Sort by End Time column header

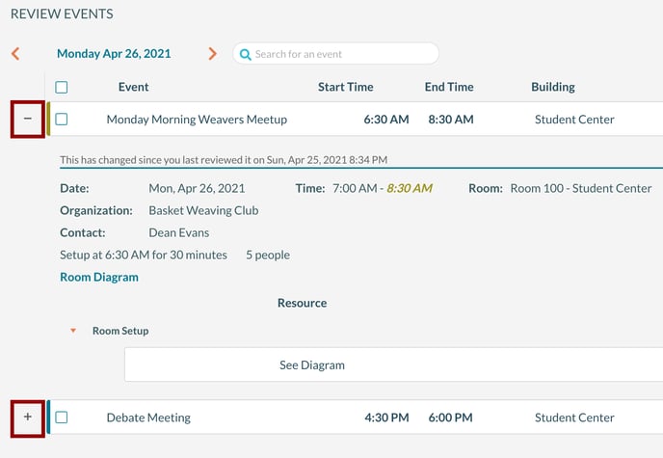coord(449,87)
